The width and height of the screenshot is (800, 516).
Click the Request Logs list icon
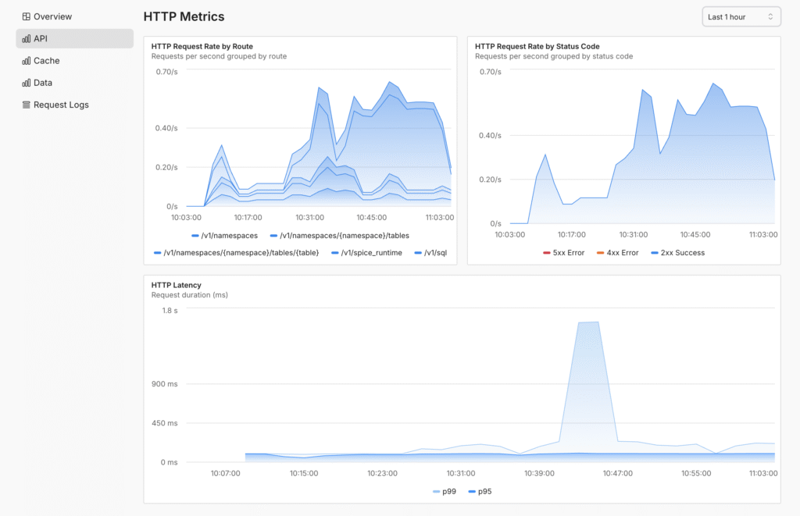pos(27,105)
